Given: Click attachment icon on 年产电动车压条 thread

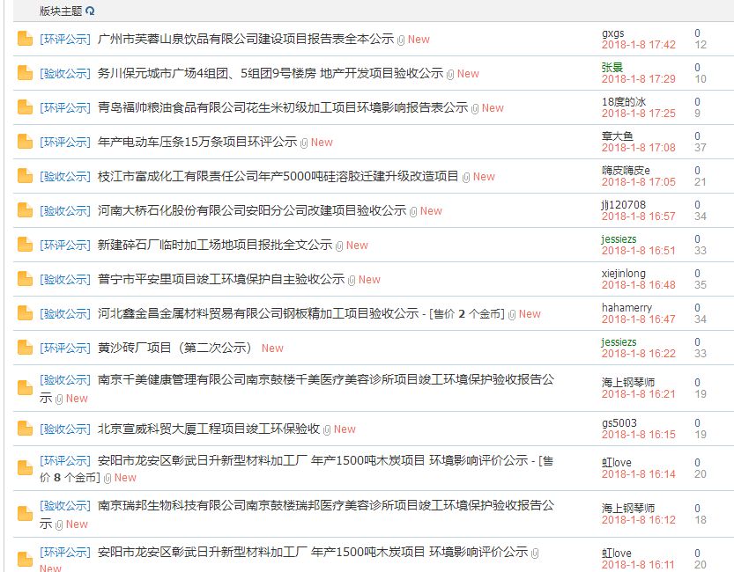Looking at the screenshot, I should click(x=304, y=143).
